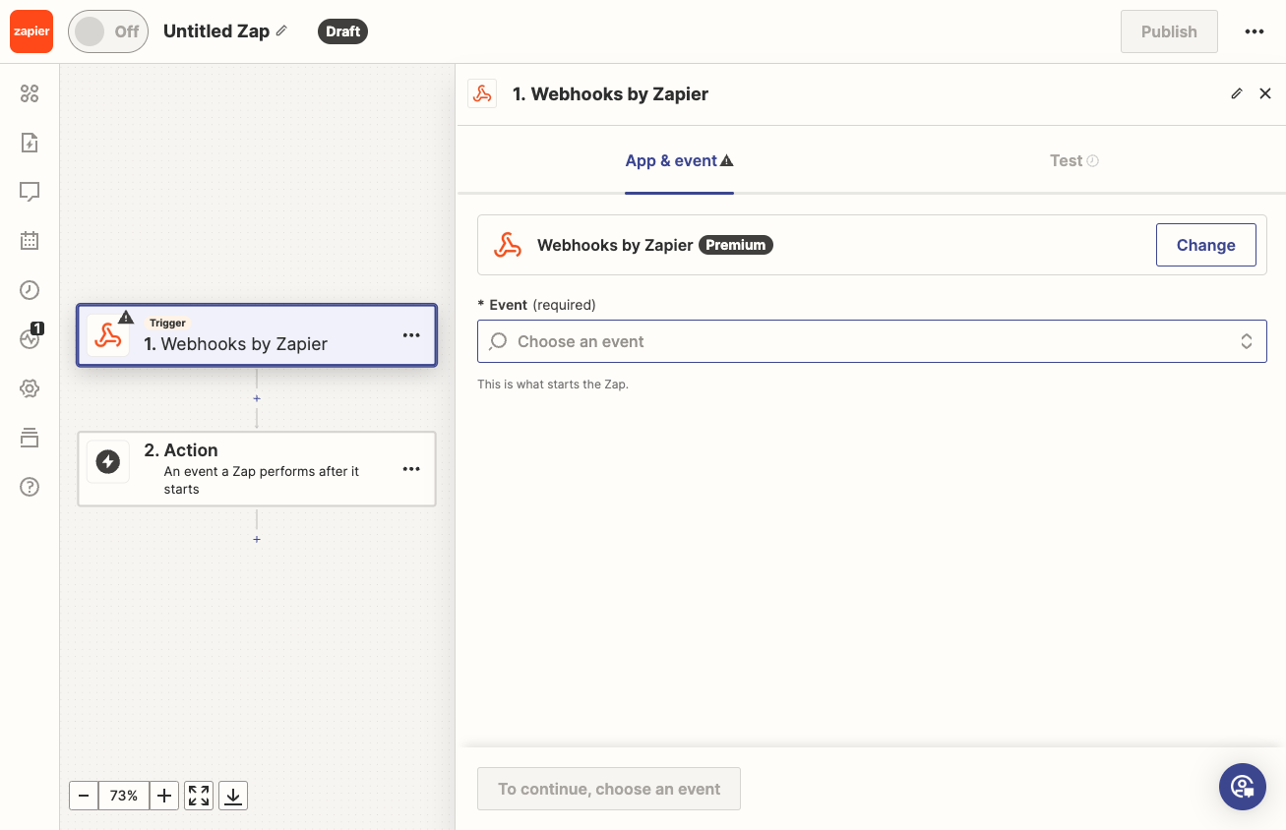Screen dimensions: 1286x830
Task: Zoom out the canvas with minus button
Action: [x=84, y=796]
